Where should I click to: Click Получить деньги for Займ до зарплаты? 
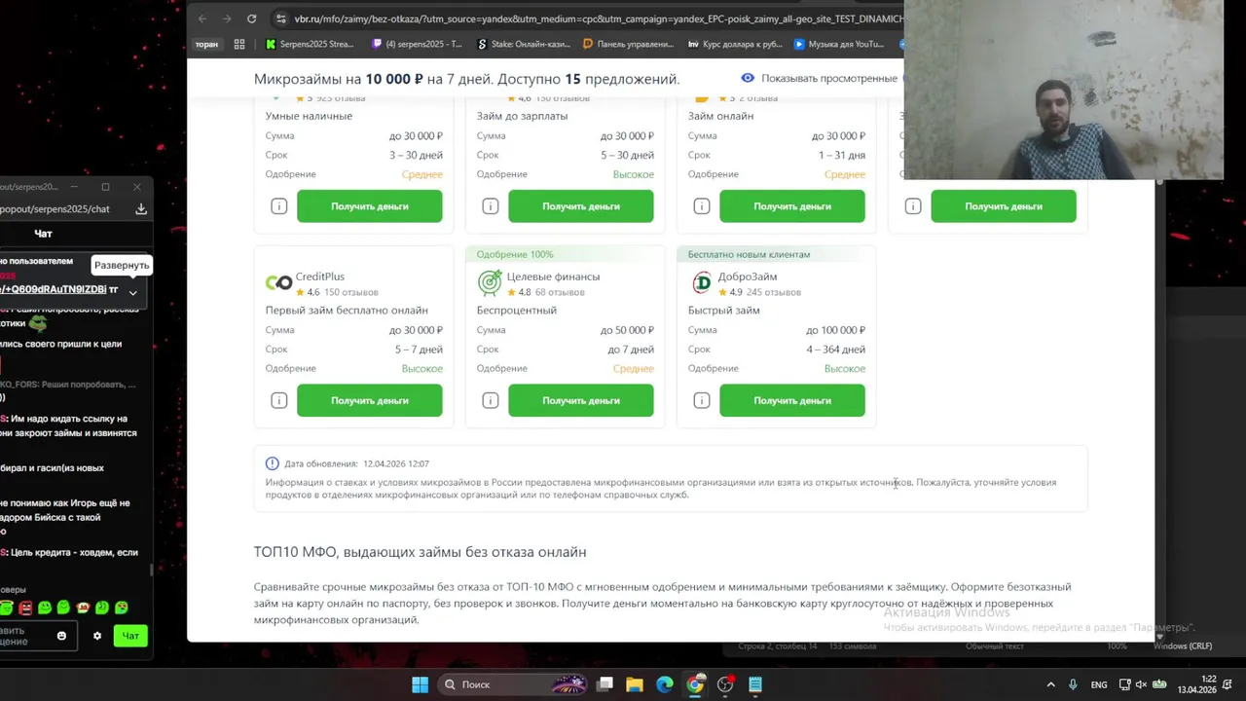(x=581, y=206)
